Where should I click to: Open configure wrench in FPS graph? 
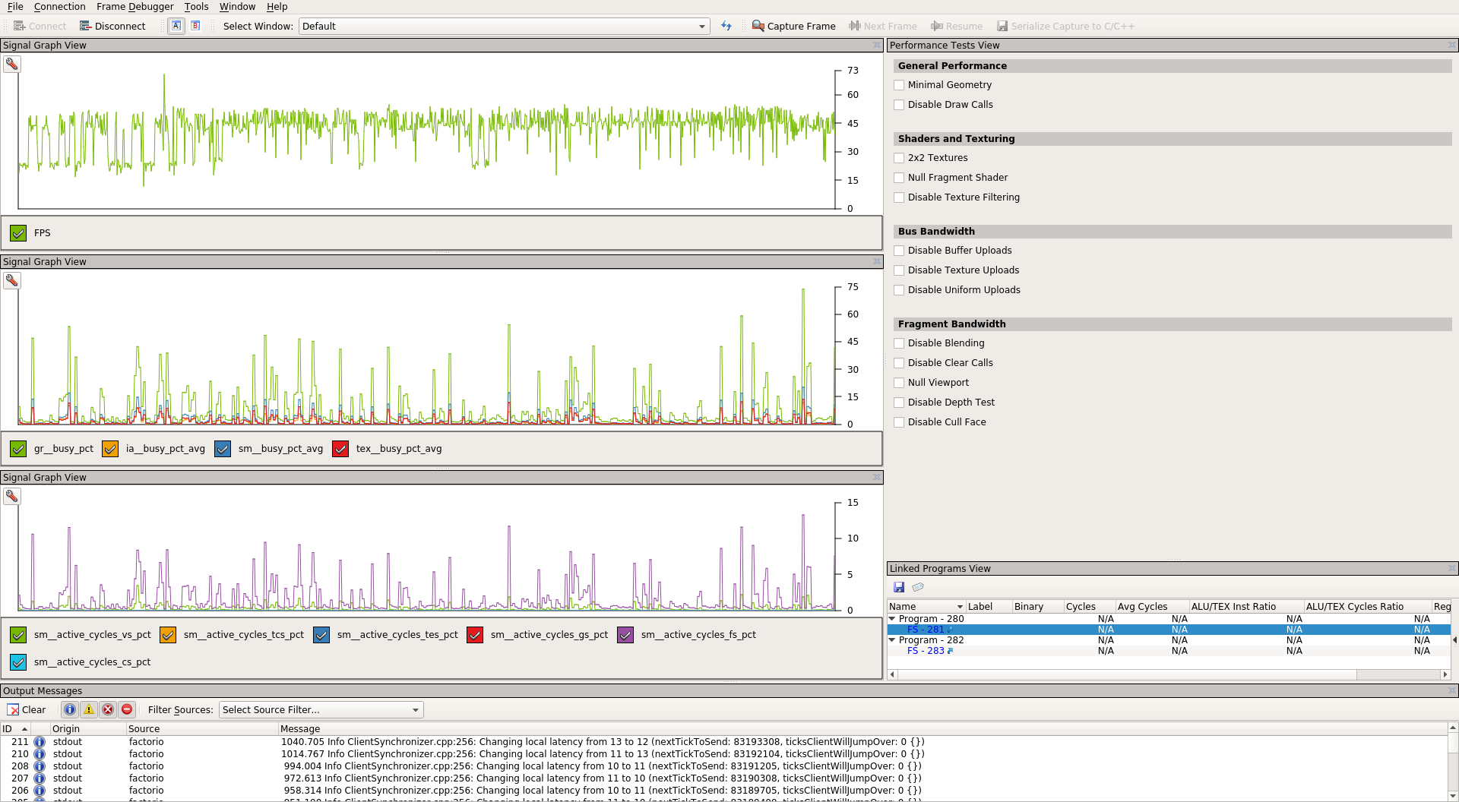pyautogui.click(x=12, y=64)
